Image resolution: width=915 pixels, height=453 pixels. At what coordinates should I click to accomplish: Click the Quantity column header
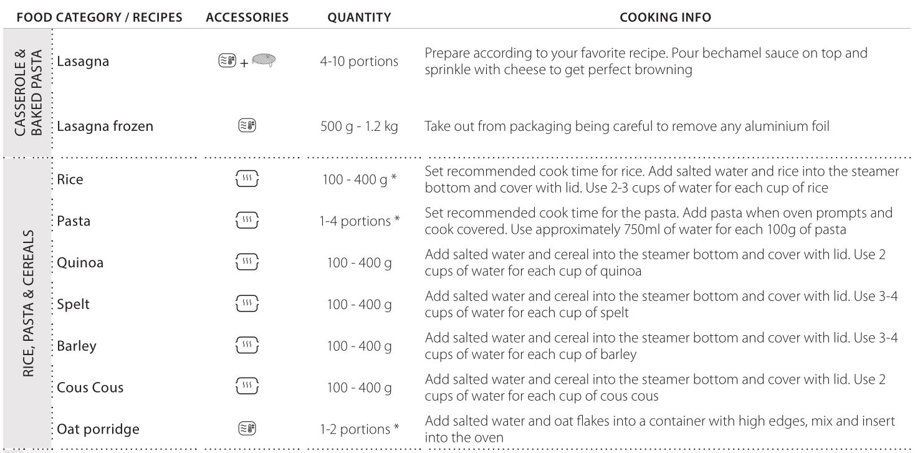[x=359, y=18]
